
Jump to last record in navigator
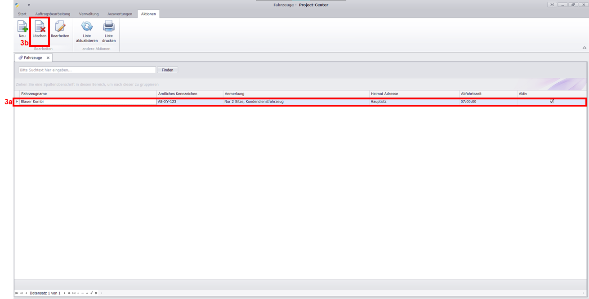click(x=74, y=293)
